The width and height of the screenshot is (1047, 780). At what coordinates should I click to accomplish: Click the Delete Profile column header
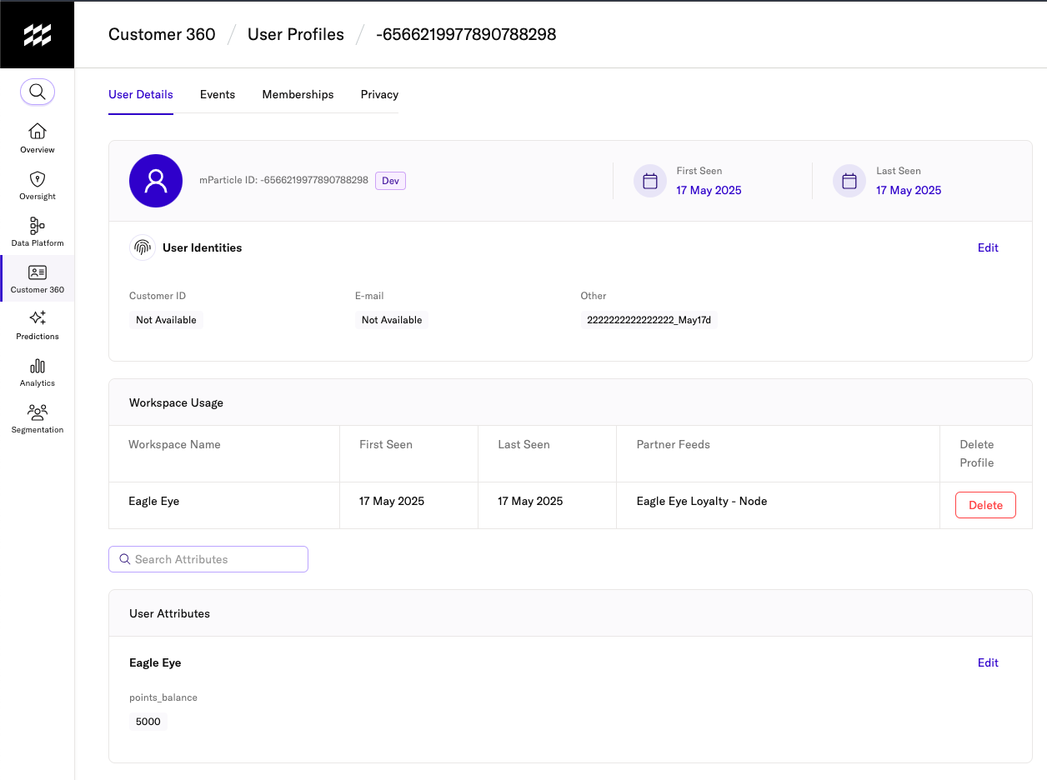tap(977, 453)
